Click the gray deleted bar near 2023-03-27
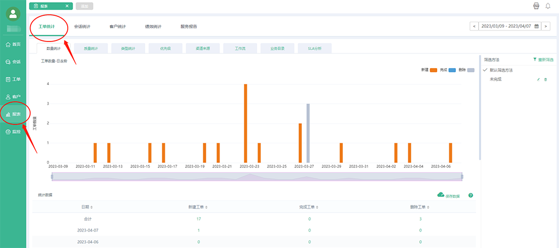The width and height of the screenshot is (559, 248). (308, 134)
